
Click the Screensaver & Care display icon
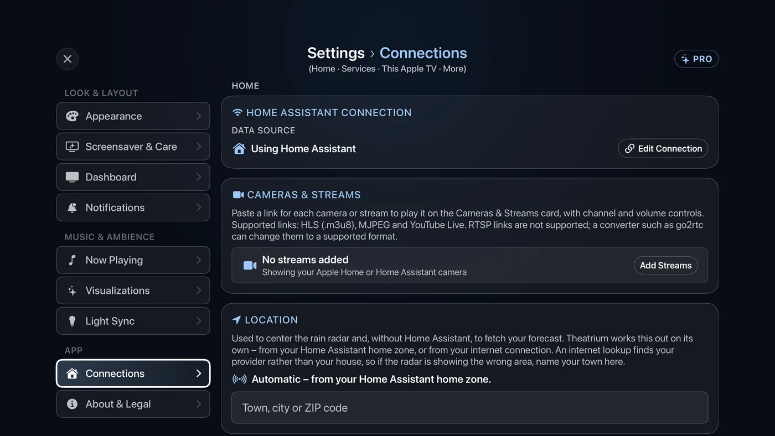72,147
